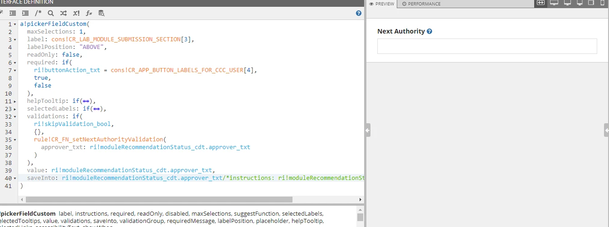Click the fx function toolbar icon
This screenshot has height=227, width=609.
click(x=89, y=13)
